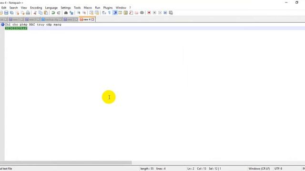Image resolution: width=305 pixels, height=171 pixels.
Task: Click 'Col : 13' in status bar
Action: [x=201, y=169]
